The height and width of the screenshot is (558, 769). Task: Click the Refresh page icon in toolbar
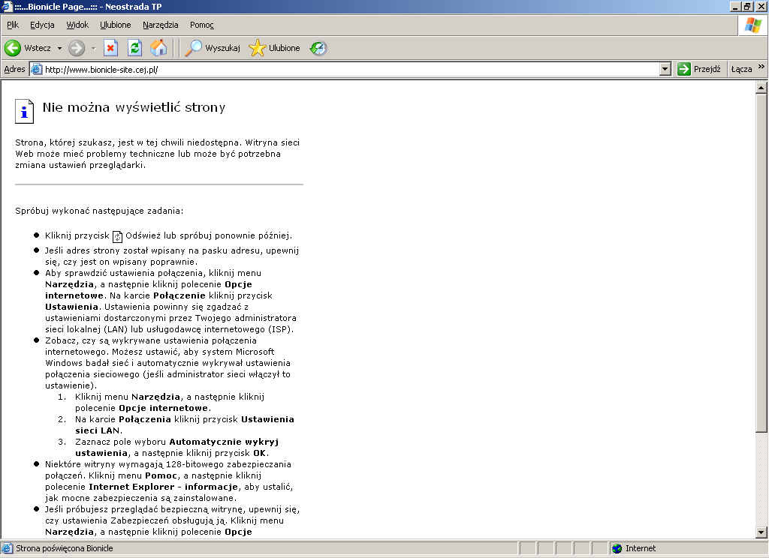(134, 48)
